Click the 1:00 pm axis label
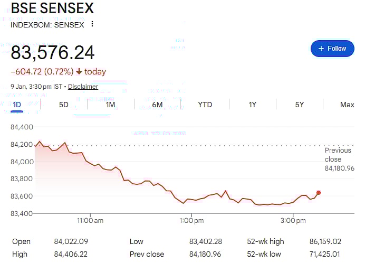The width and height of the screenshot is (365, 263). [x=191, y=220]
